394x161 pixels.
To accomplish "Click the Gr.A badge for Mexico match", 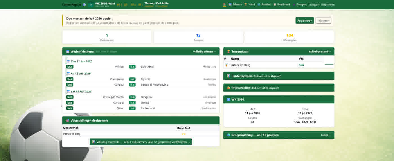I will pos(70,67).
